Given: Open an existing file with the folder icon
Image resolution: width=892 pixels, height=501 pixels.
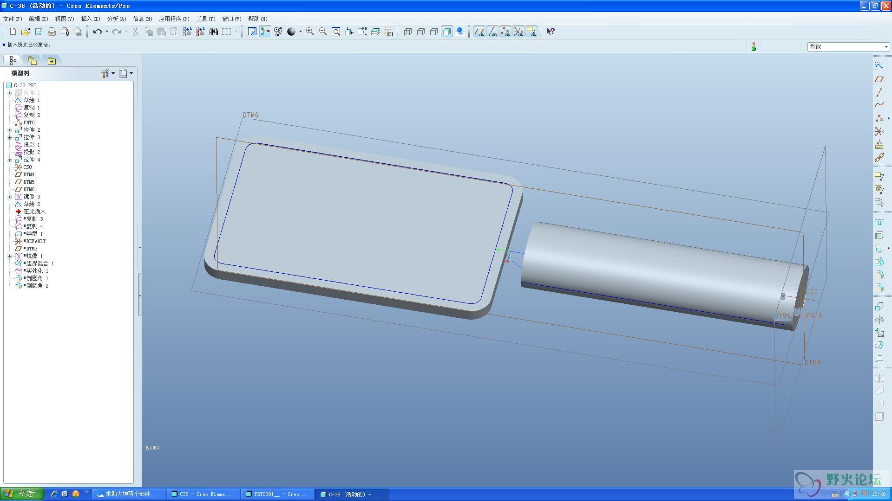Looking at the screenshot, I should [x=26, y=32].
